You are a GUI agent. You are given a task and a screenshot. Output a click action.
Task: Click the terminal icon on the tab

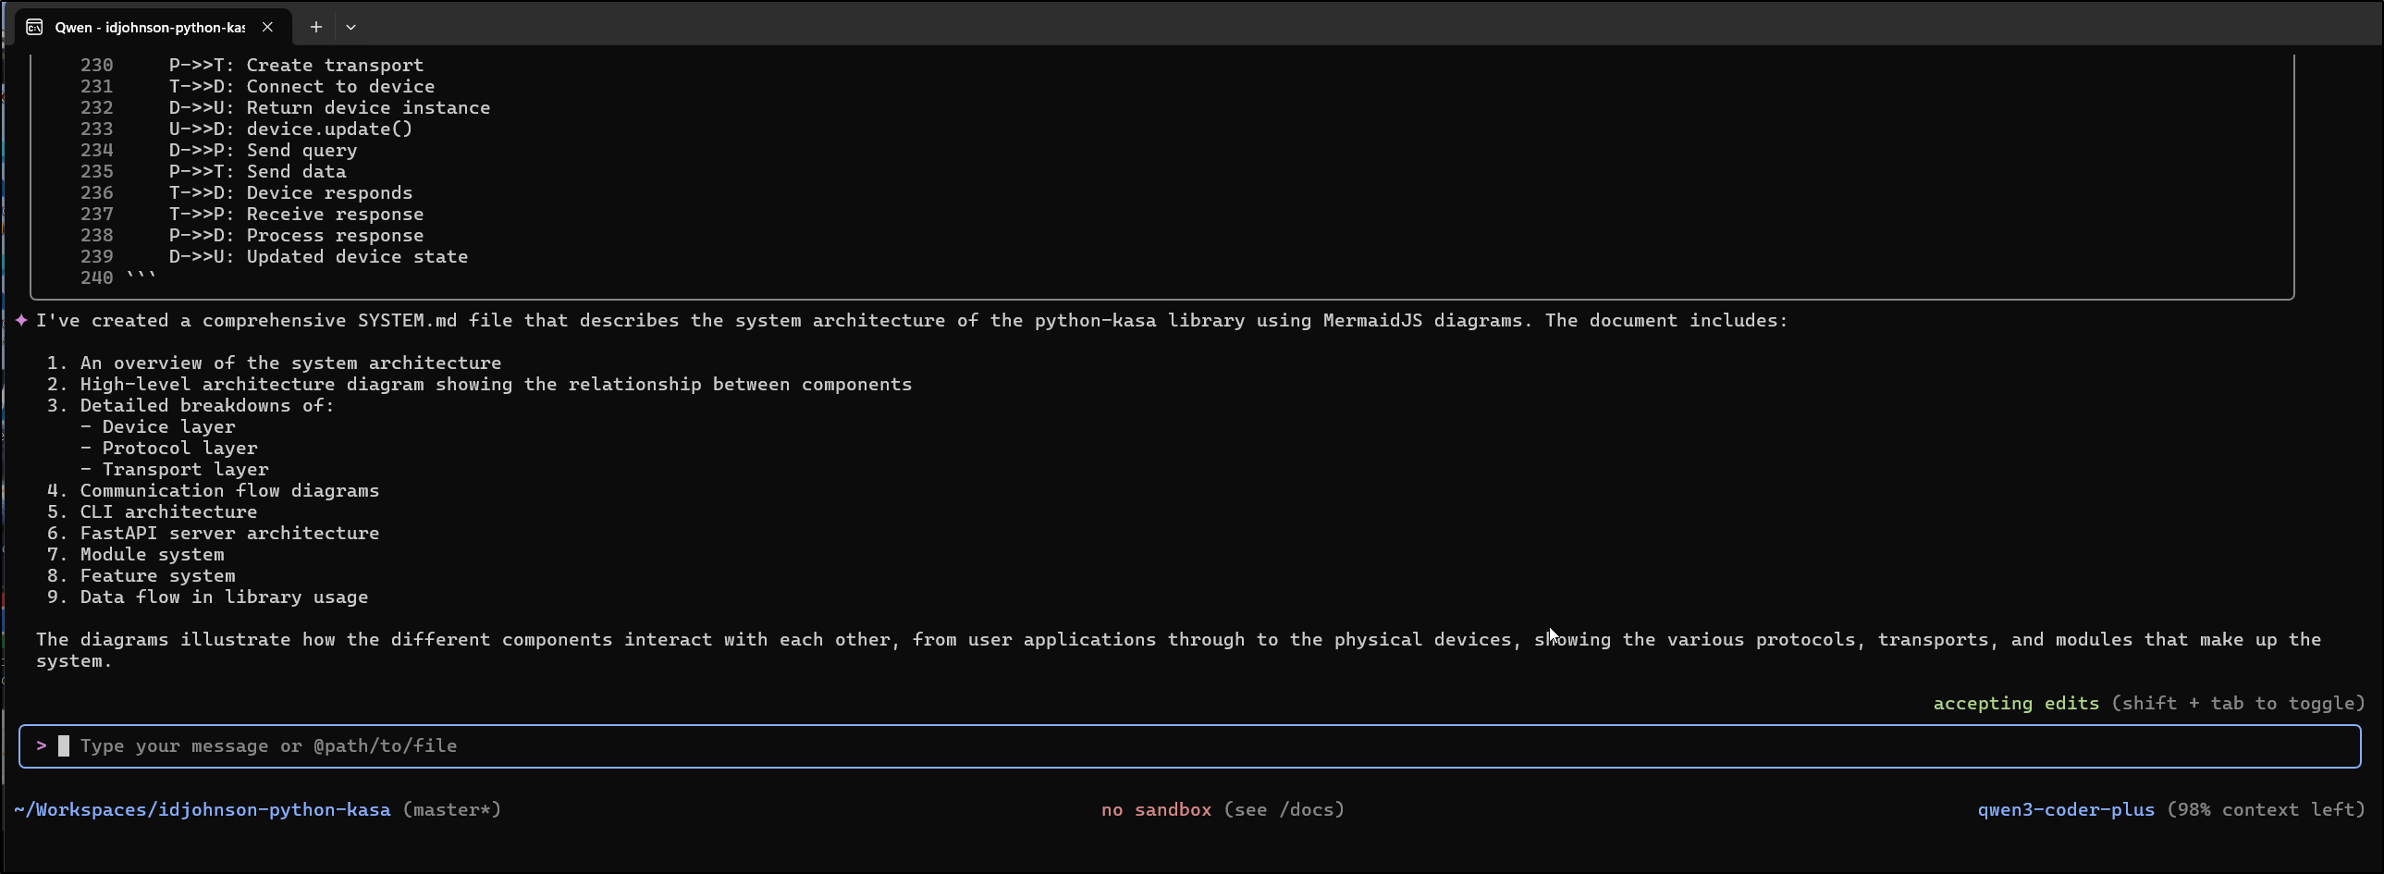(x=34, y=27)
